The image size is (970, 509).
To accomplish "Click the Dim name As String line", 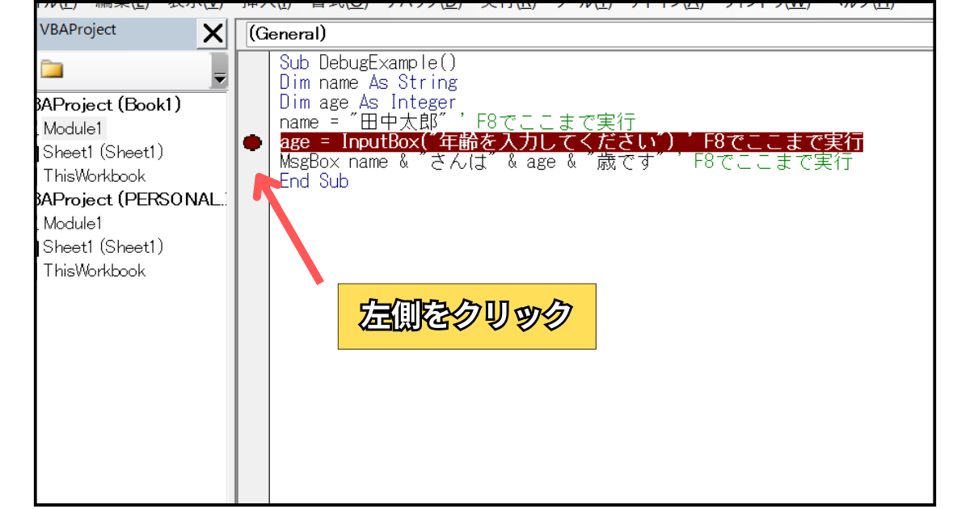I will (369, 82).
